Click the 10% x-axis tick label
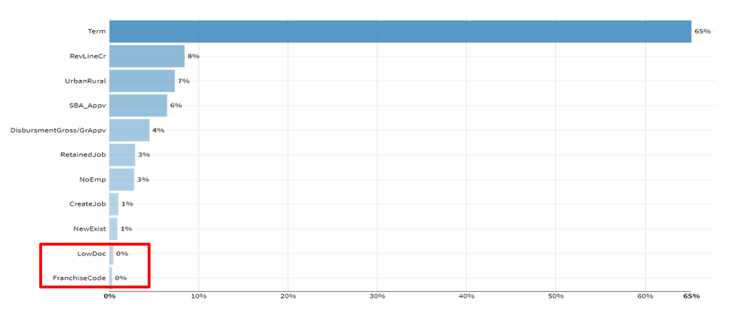 198,296
